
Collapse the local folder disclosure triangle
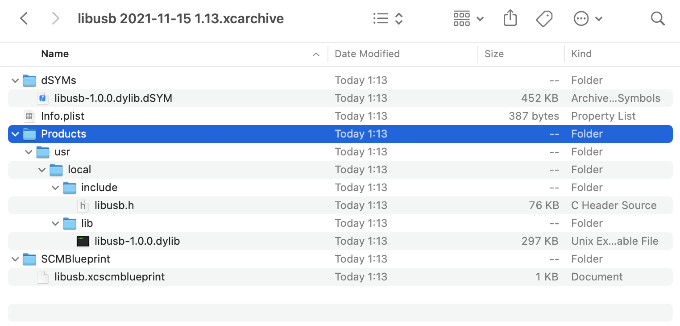tap(42, 170)
